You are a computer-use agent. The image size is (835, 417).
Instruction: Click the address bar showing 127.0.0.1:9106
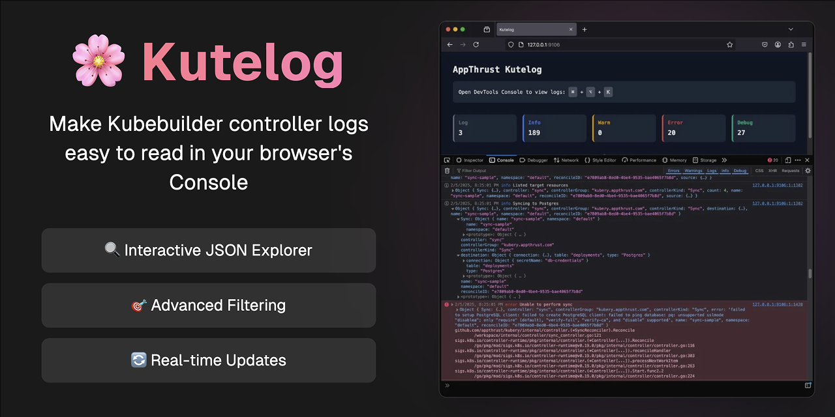coord(621,44)
